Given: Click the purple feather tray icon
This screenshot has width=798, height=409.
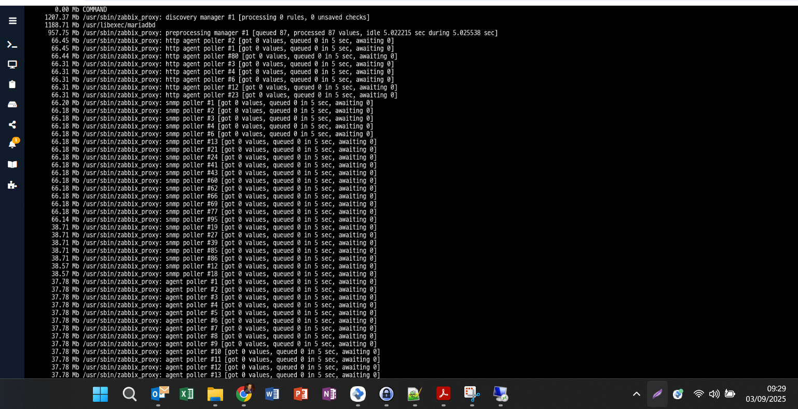Looking at the screenshot, I should tap(657, 394).
